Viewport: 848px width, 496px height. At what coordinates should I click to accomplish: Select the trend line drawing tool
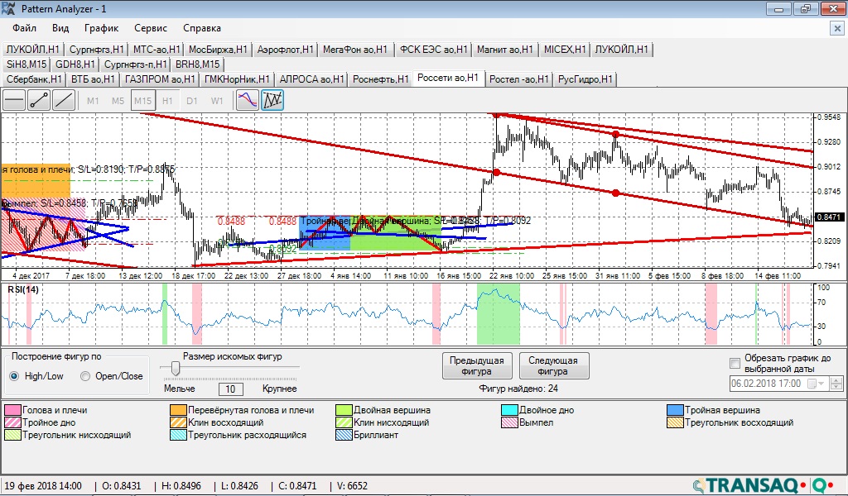point(64,100)
